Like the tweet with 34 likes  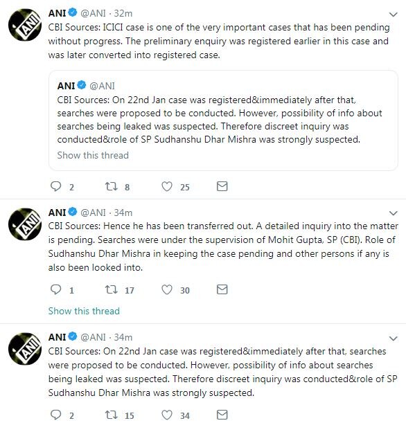tap(167, 415)
